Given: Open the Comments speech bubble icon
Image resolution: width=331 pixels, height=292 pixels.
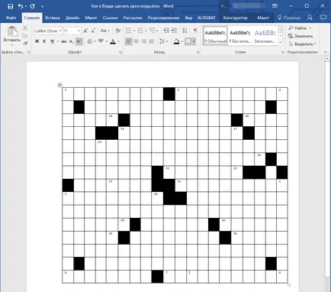Looking at the screenshot, I should (x=323, y=18).
